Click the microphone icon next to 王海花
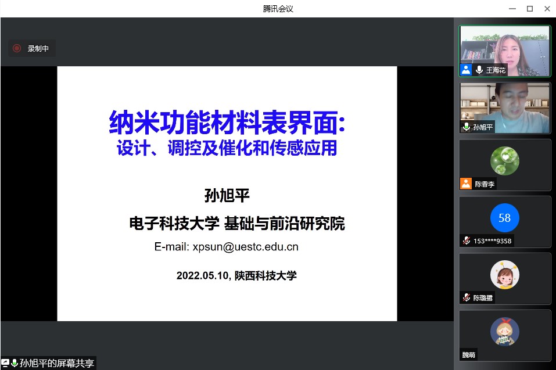 pyautogui.click(x=479, y=70)
